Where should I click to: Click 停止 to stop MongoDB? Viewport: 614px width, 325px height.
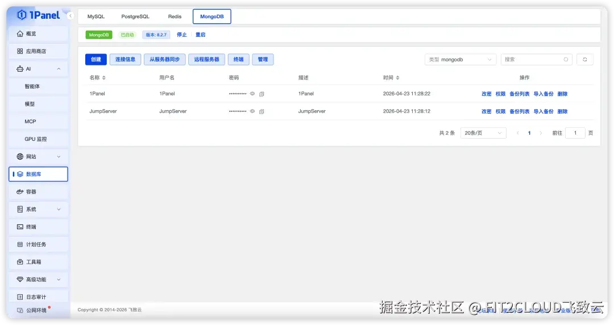coord(182,35)
